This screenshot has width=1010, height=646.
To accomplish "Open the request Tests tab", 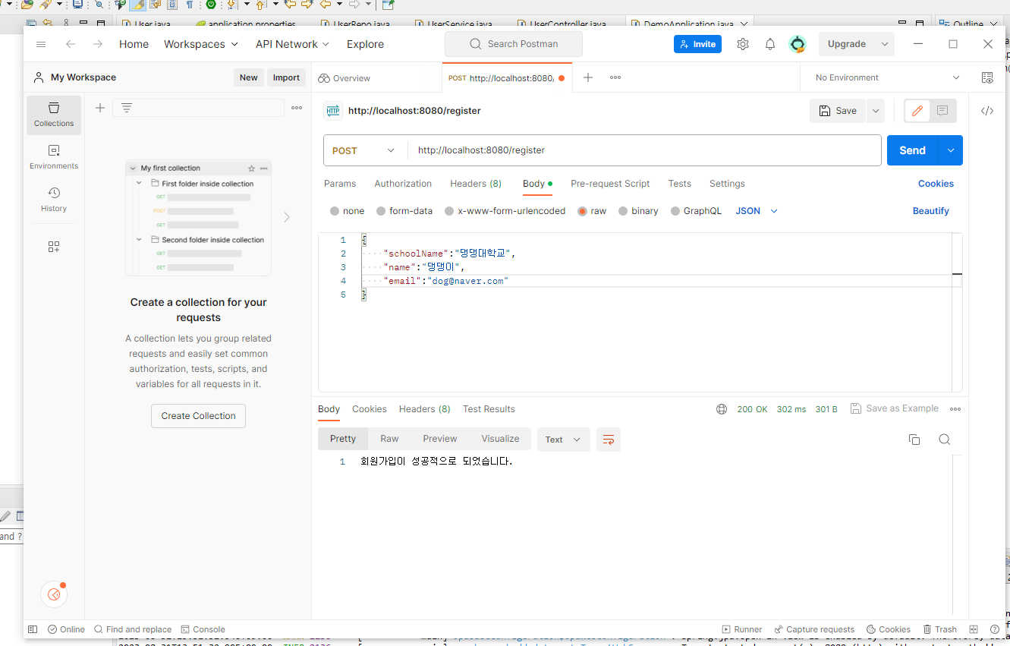I will pyautogui.click(x=680, y=184).
